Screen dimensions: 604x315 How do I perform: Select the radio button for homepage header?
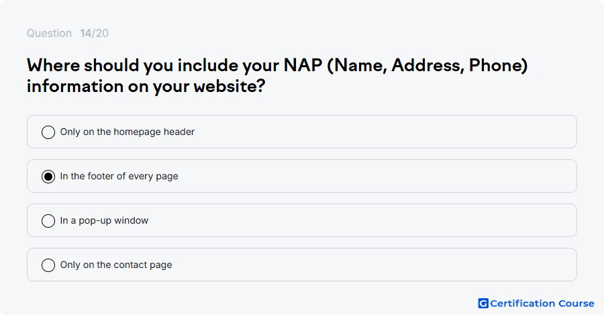(48, 132)
